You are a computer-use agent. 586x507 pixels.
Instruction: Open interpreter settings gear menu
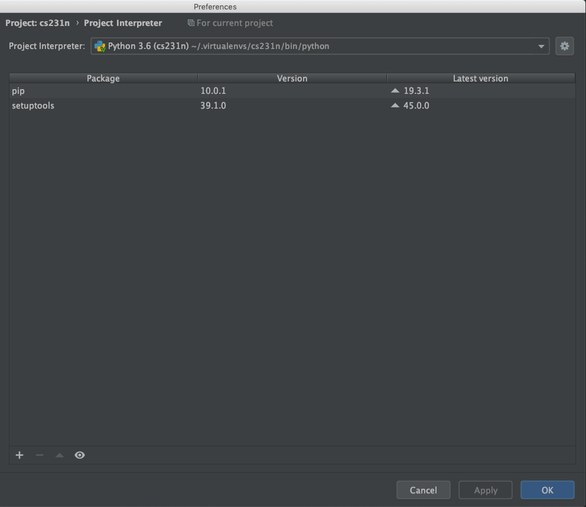point(564,46)
